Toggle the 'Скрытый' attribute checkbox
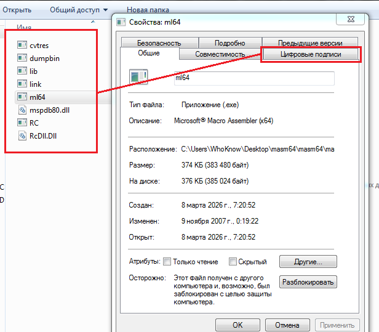Viewport: 379px width, 332px height. pos(233,262)
